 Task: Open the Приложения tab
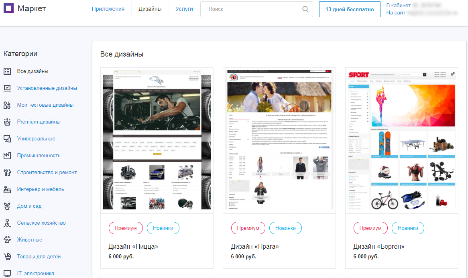108,9
